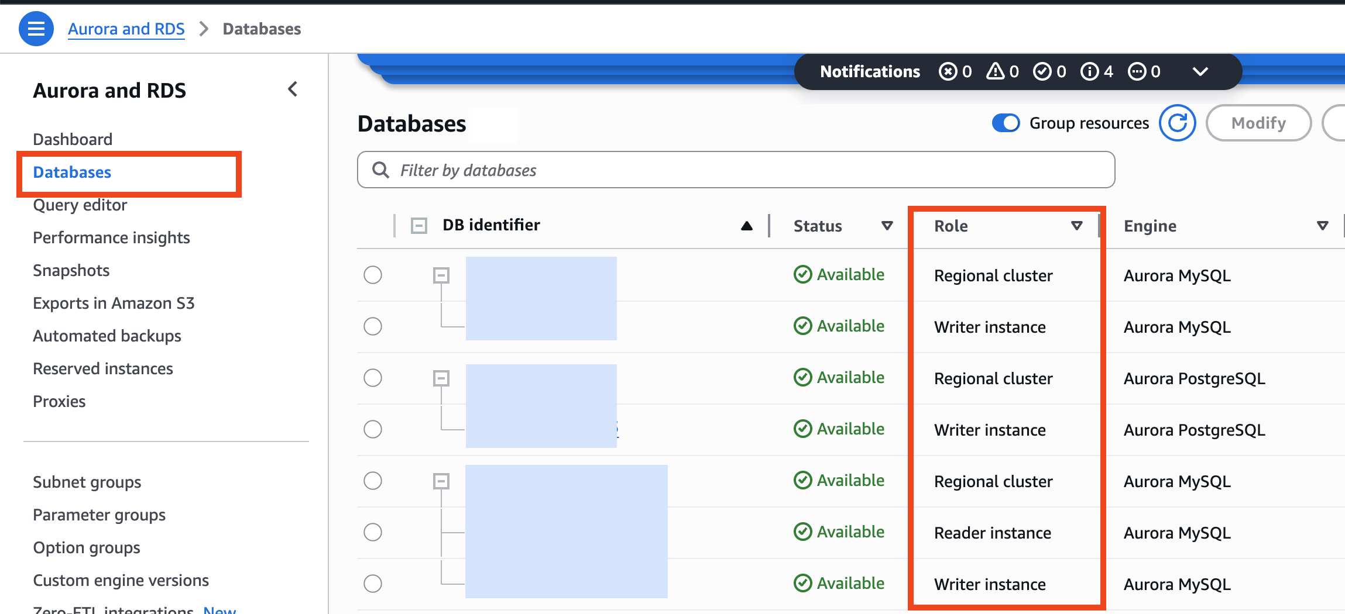
Task: Click the Role column header
Action: 951,226
